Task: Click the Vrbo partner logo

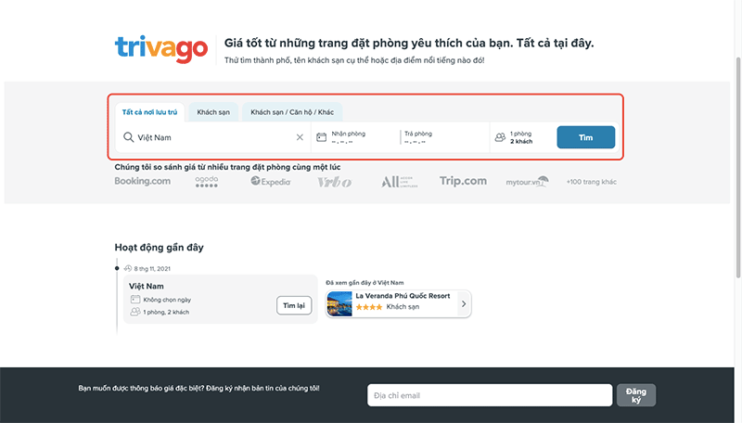Action: coord(335,182)
